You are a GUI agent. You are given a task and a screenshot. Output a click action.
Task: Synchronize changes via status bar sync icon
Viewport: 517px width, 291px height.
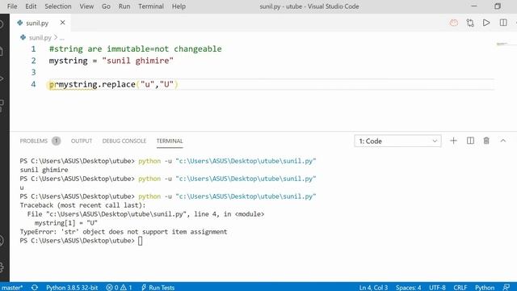tap(34, 288)
